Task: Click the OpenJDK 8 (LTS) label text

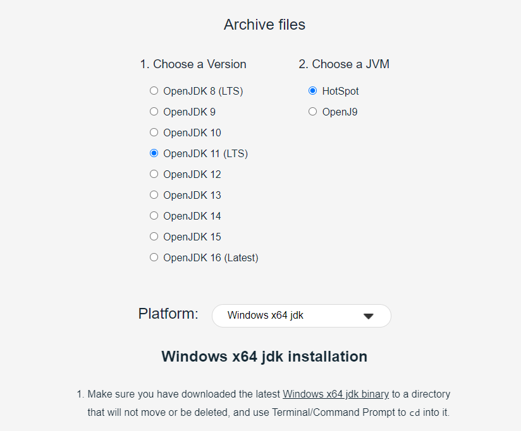Action: [203, 91]
